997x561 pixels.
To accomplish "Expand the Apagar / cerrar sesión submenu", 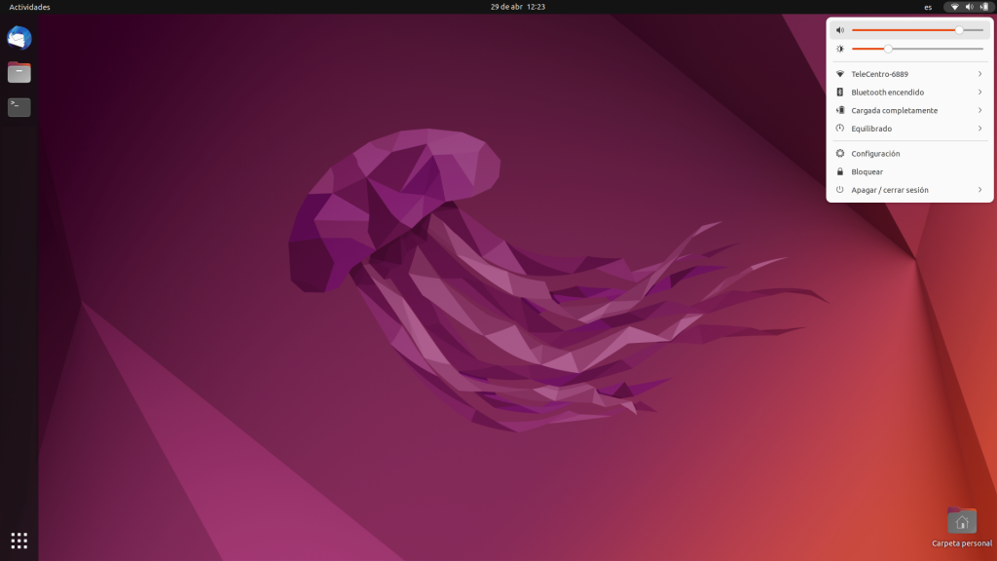I will pyautogui.click(x=979, y=190).
